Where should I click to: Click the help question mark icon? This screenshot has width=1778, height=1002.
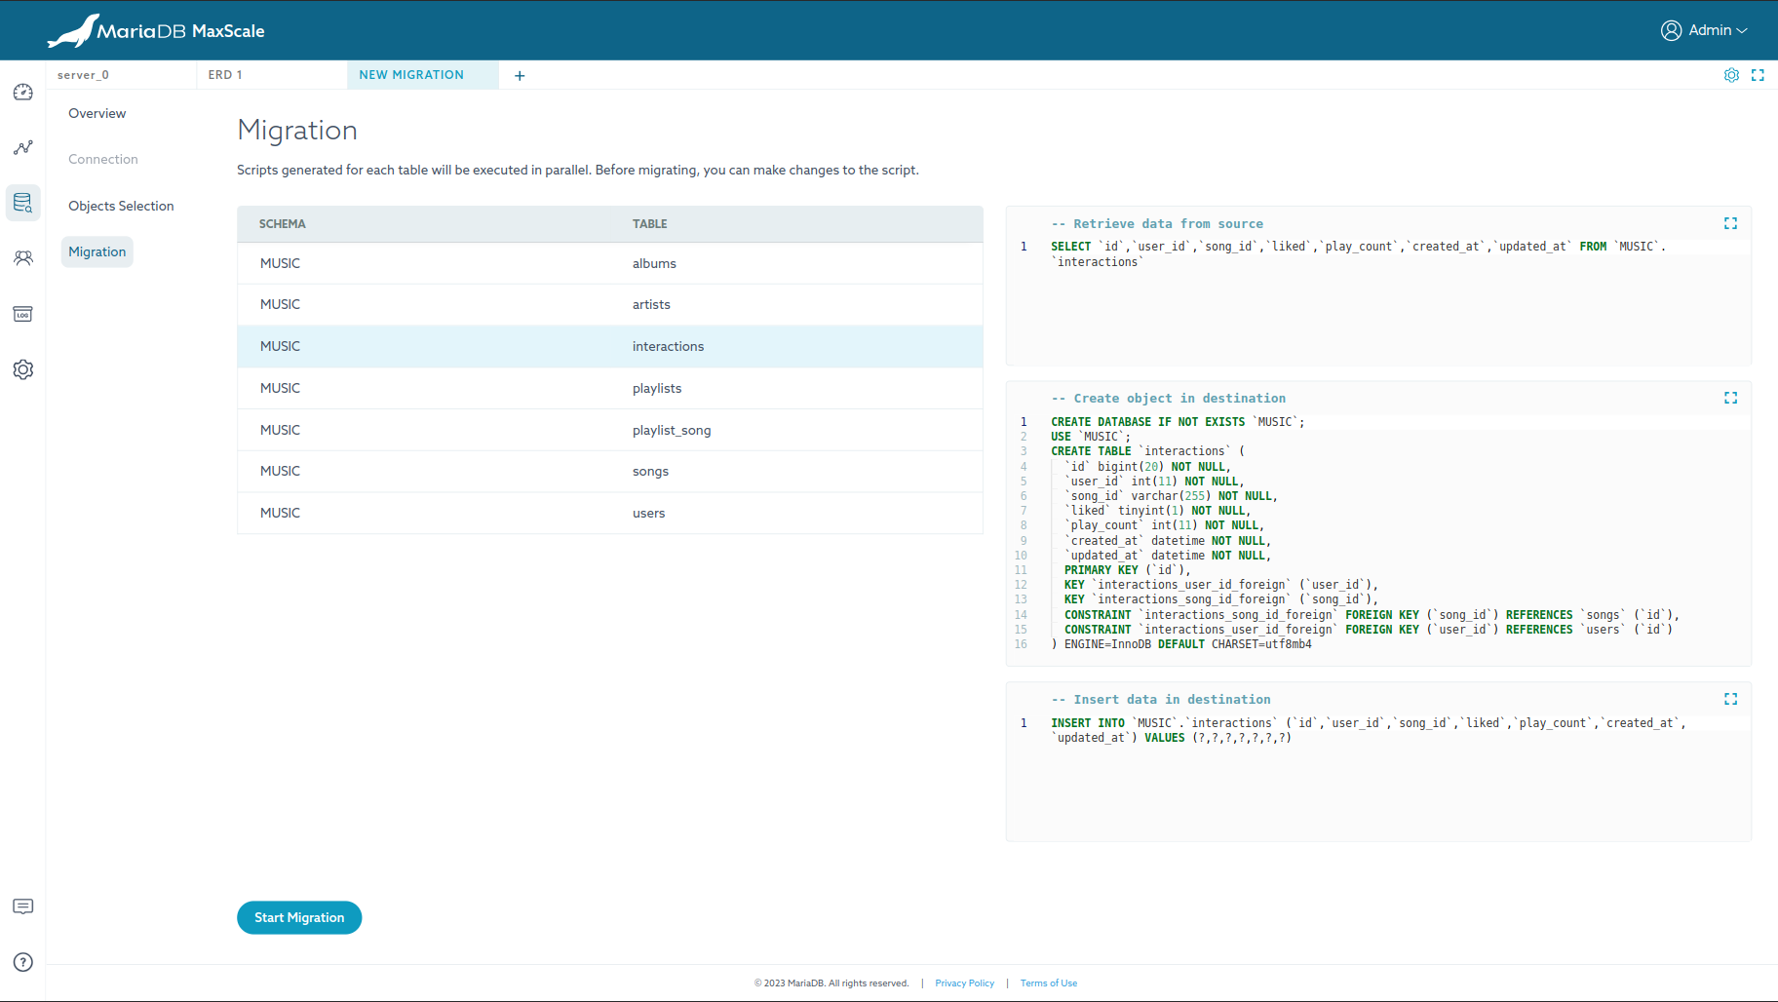click(23, 962)
